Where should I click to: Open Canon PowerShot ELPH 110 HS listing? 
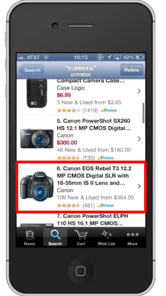click(81, 219)
